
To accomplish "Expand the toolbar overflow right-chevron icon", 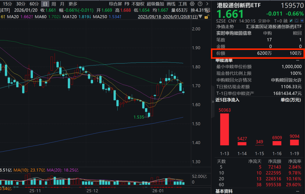I will 208,4.
